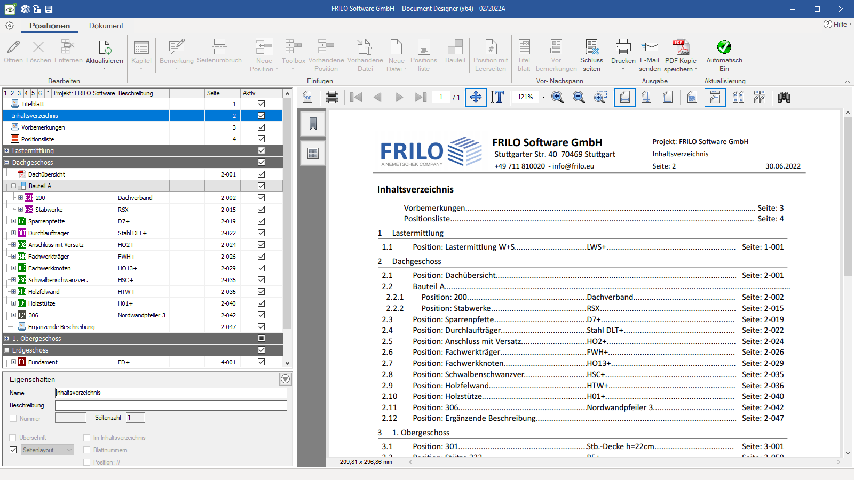
Task: Enable Aktiv checkbox for 1. Obergeschoss
Action: (x=261, y=339)
